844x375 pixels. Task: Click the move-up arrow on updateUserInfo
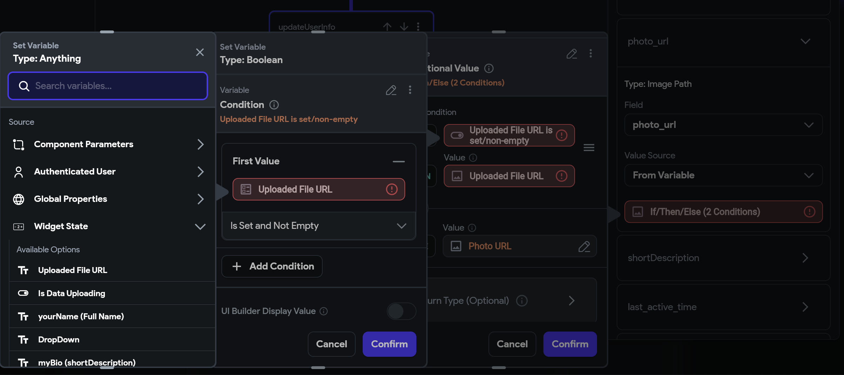pyautogui.click(x=387, y=27)
